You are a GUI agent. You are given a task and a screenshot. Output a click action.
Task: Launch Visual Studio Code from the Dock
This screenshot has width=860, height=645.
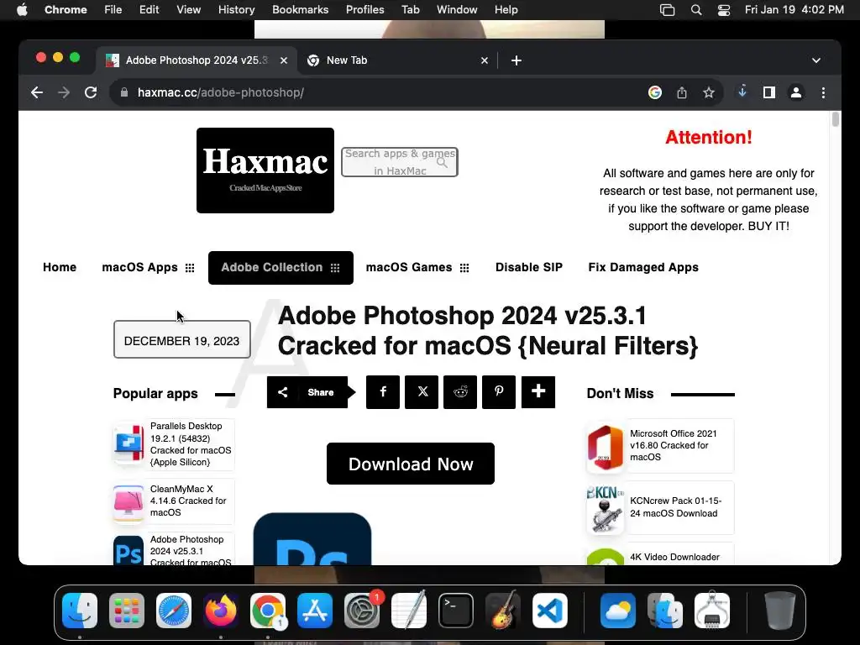pyautogui.click(x=549, y=611)
